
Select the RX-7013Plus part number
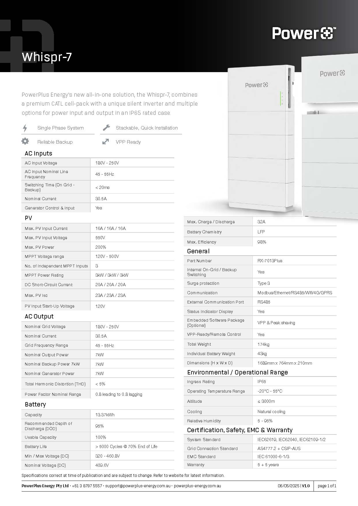(270, 261)
